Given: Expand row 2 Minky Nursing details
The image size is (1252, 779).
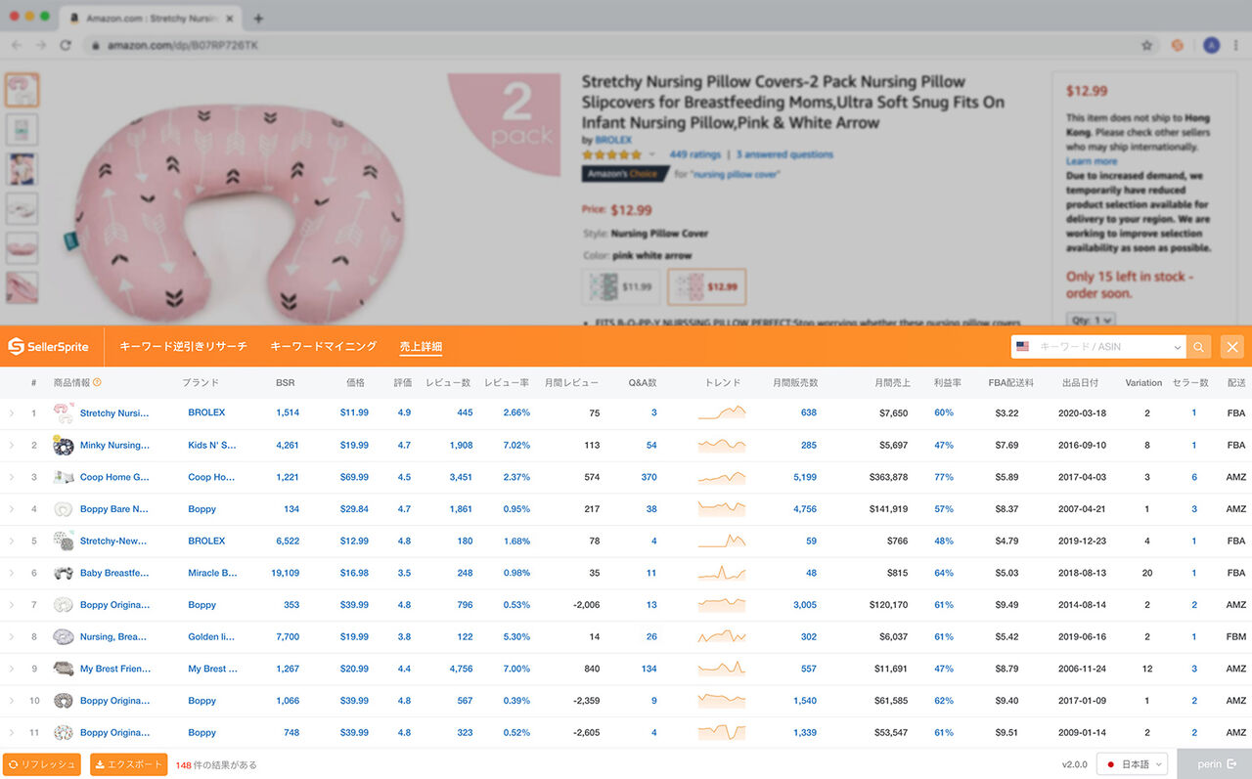Looking at the screenshot, I should coord(12,446).
